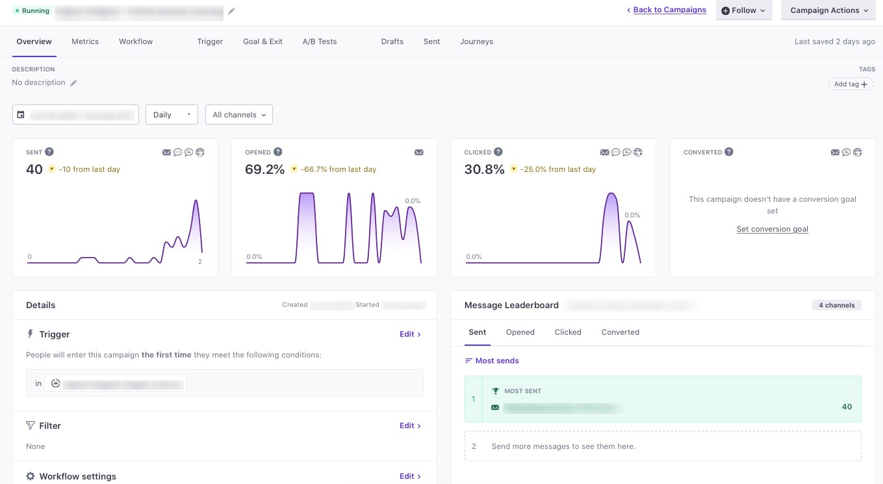The height and width of the screenshot is (484, 883).
Task: Click the pencil icon next to No description
Action: [73, 83]
